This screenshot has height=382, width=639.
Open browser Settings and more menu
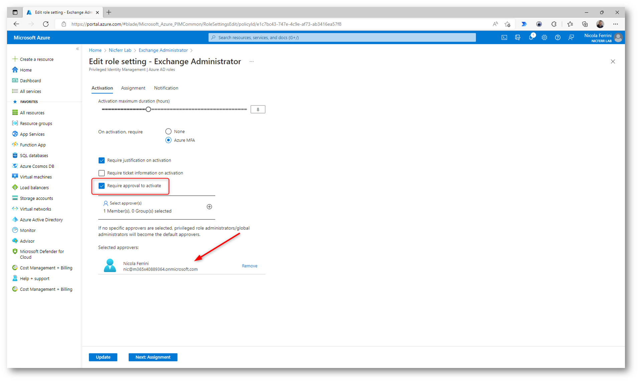615,24
